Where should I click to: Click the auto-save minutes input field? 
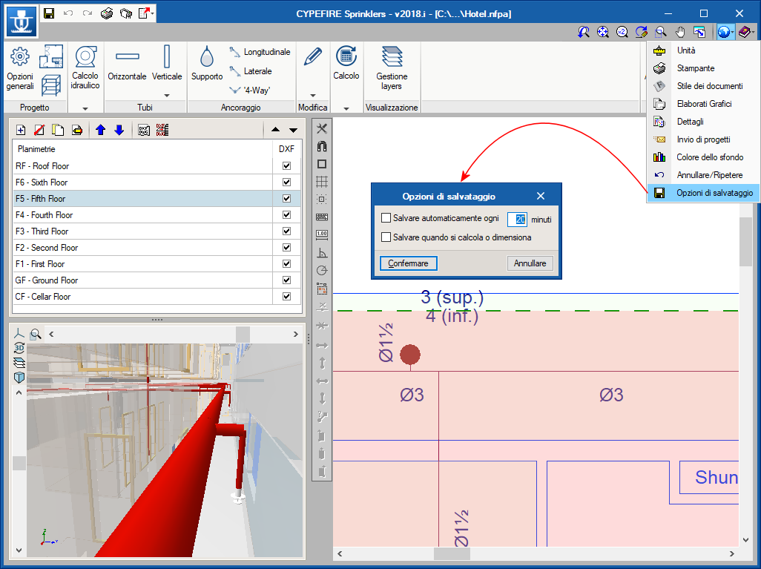[x=518, y=220]
